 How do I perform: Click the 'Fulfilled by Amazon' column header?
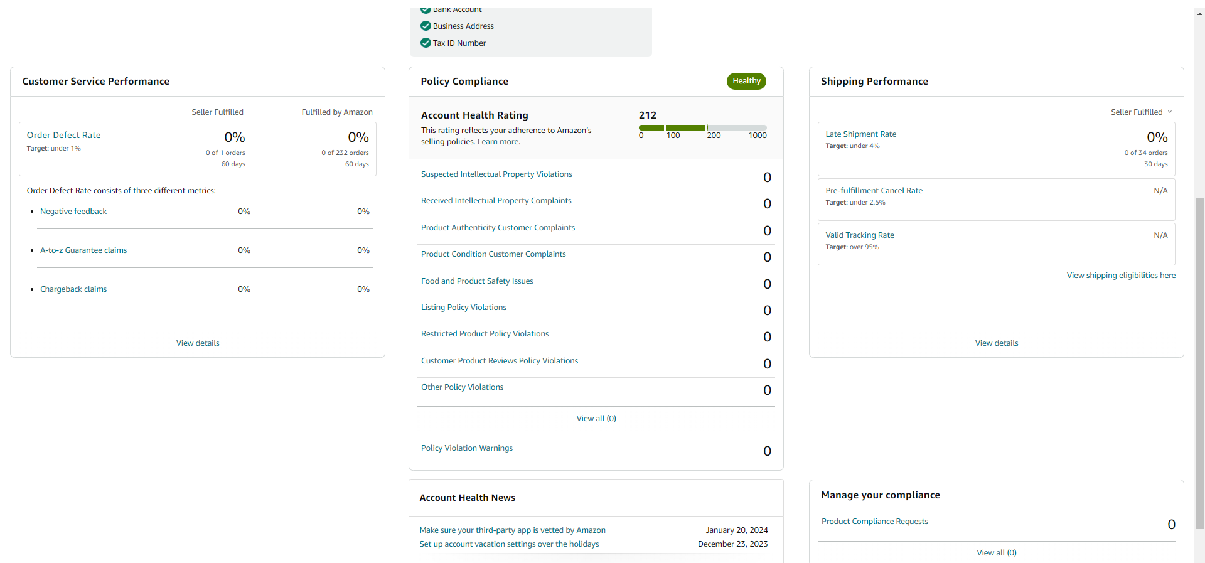click(x=337, y=112)
